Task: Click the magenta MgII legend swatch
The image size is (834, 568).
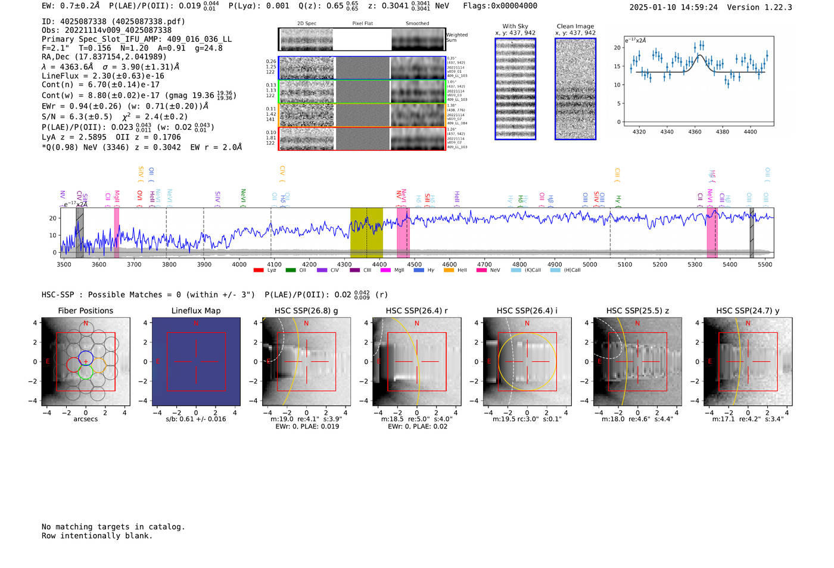Action: point(386,270)
